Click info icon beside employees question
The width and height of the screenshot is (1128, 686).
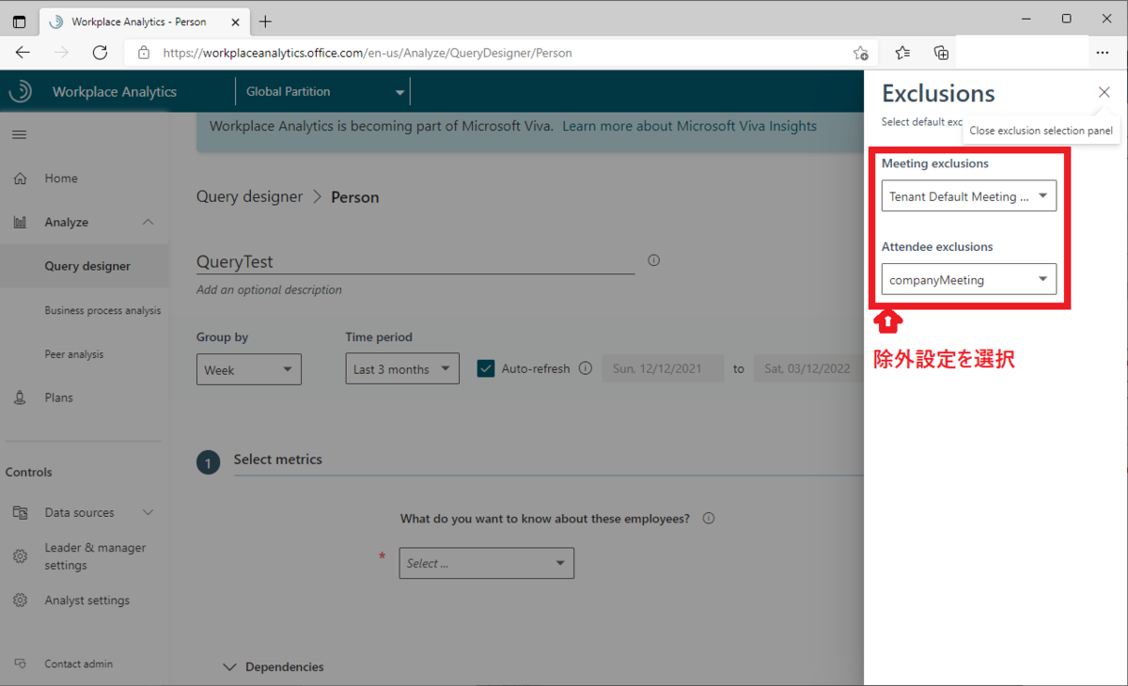709,518
